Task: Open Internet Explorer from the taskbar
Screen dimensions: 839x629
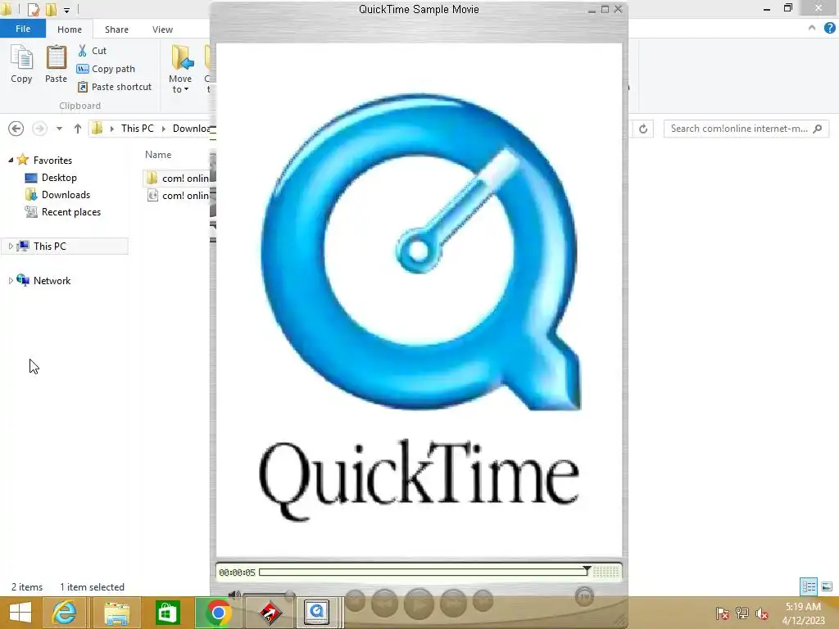Action: tap(64, 613)
